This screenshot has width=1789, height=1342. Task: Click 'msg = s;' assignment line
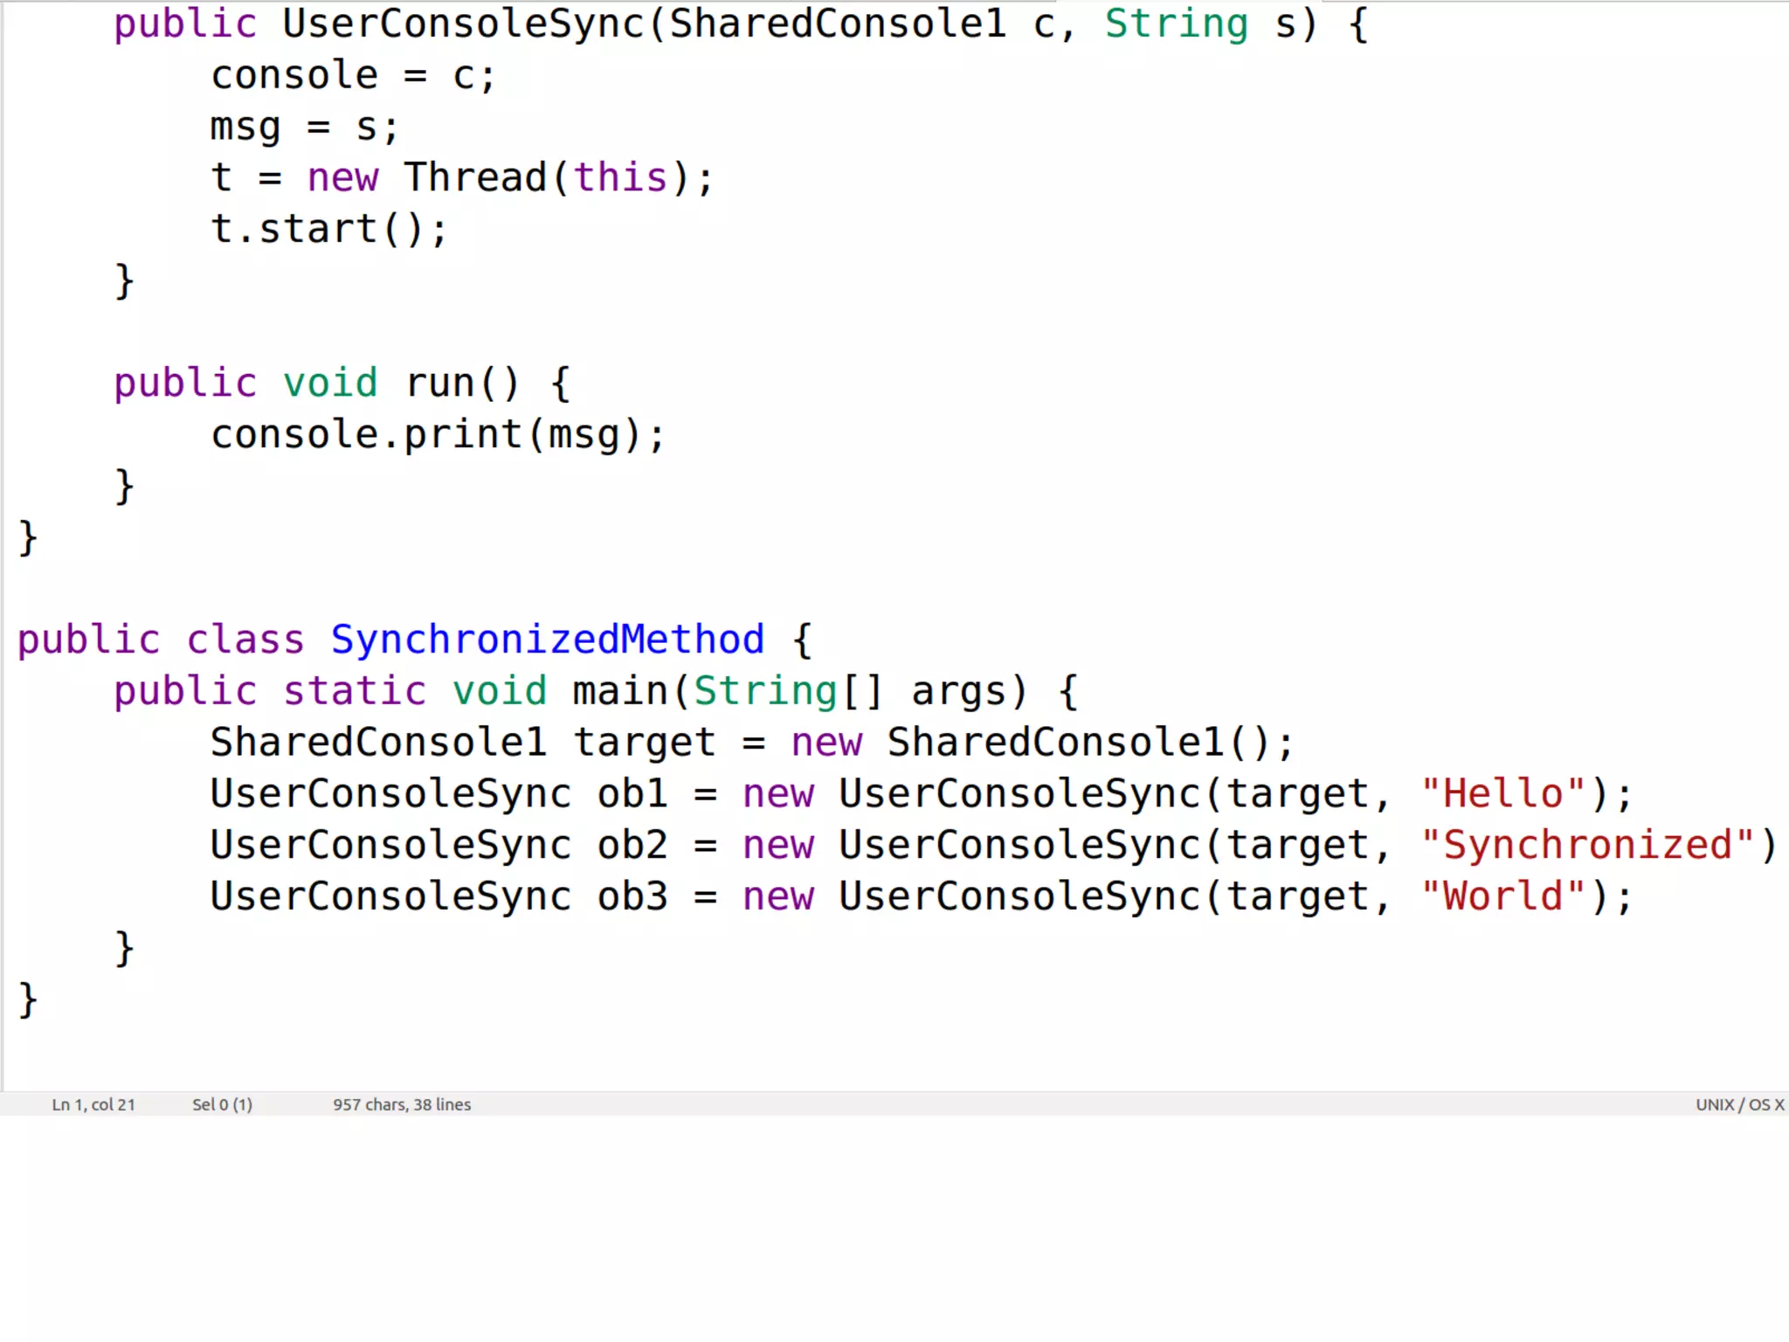pos(304,128)
